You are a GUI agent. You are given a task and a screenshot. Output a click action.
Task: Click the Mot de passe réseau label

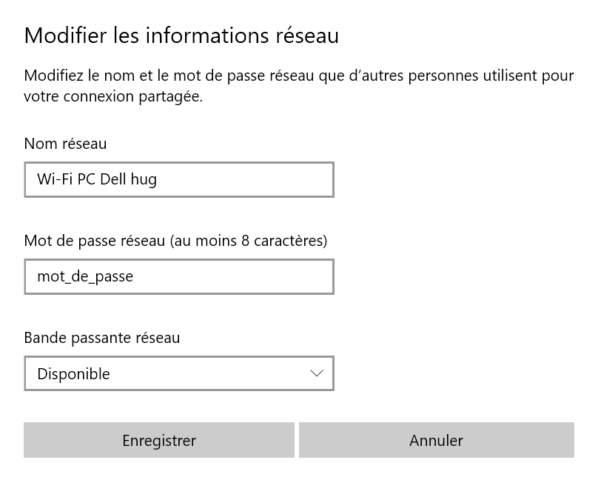click(96, 241)
